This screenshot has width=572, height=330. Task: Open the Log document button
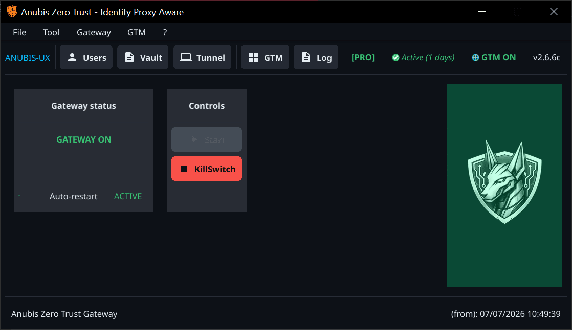tap(316, 57)
